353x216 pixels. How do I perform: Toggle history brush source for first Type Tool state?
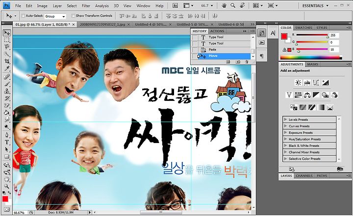click(195, 37)
